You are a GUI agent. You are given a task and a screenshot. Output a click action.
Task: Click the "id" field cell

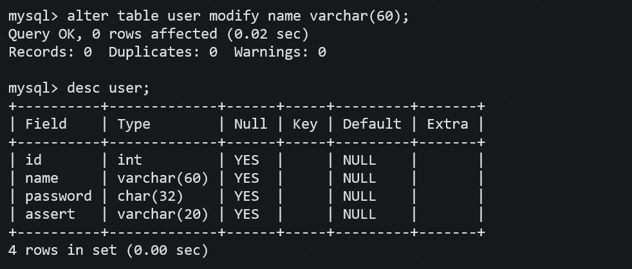click(x=33, y=160)
